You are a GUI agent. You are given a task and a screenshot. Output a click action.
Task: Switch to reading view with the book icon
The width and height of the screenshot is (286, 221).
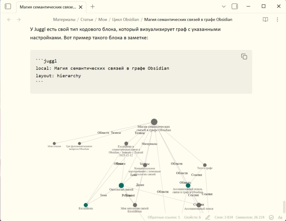(265, 19)
